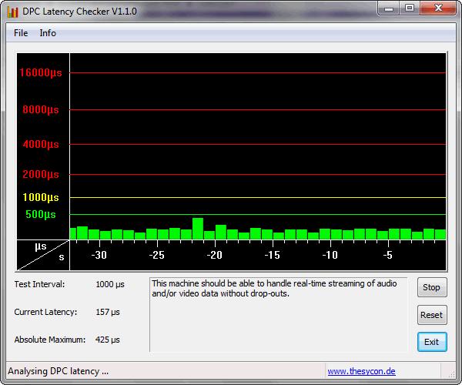Click the 4000µs axis label
Image resolution: width=462 pixels, height=385 pixels.
click(x=41, y=144)
